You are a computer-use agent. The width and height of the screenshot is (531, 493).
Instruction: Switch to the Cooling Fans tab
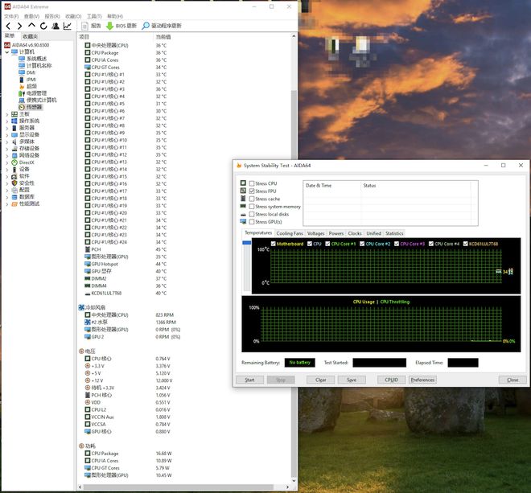pos(290,233)
